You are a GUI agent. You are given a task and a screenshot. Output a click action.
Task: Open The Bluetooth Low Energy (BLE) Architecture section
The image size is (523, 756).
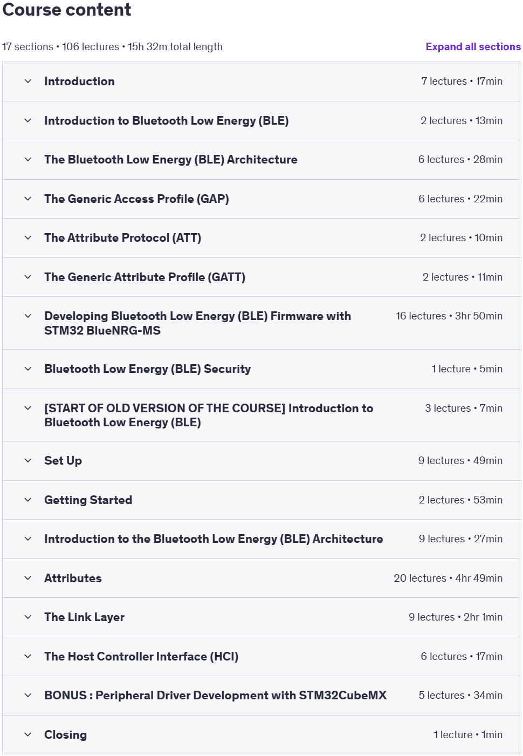[x=261, y=160]
